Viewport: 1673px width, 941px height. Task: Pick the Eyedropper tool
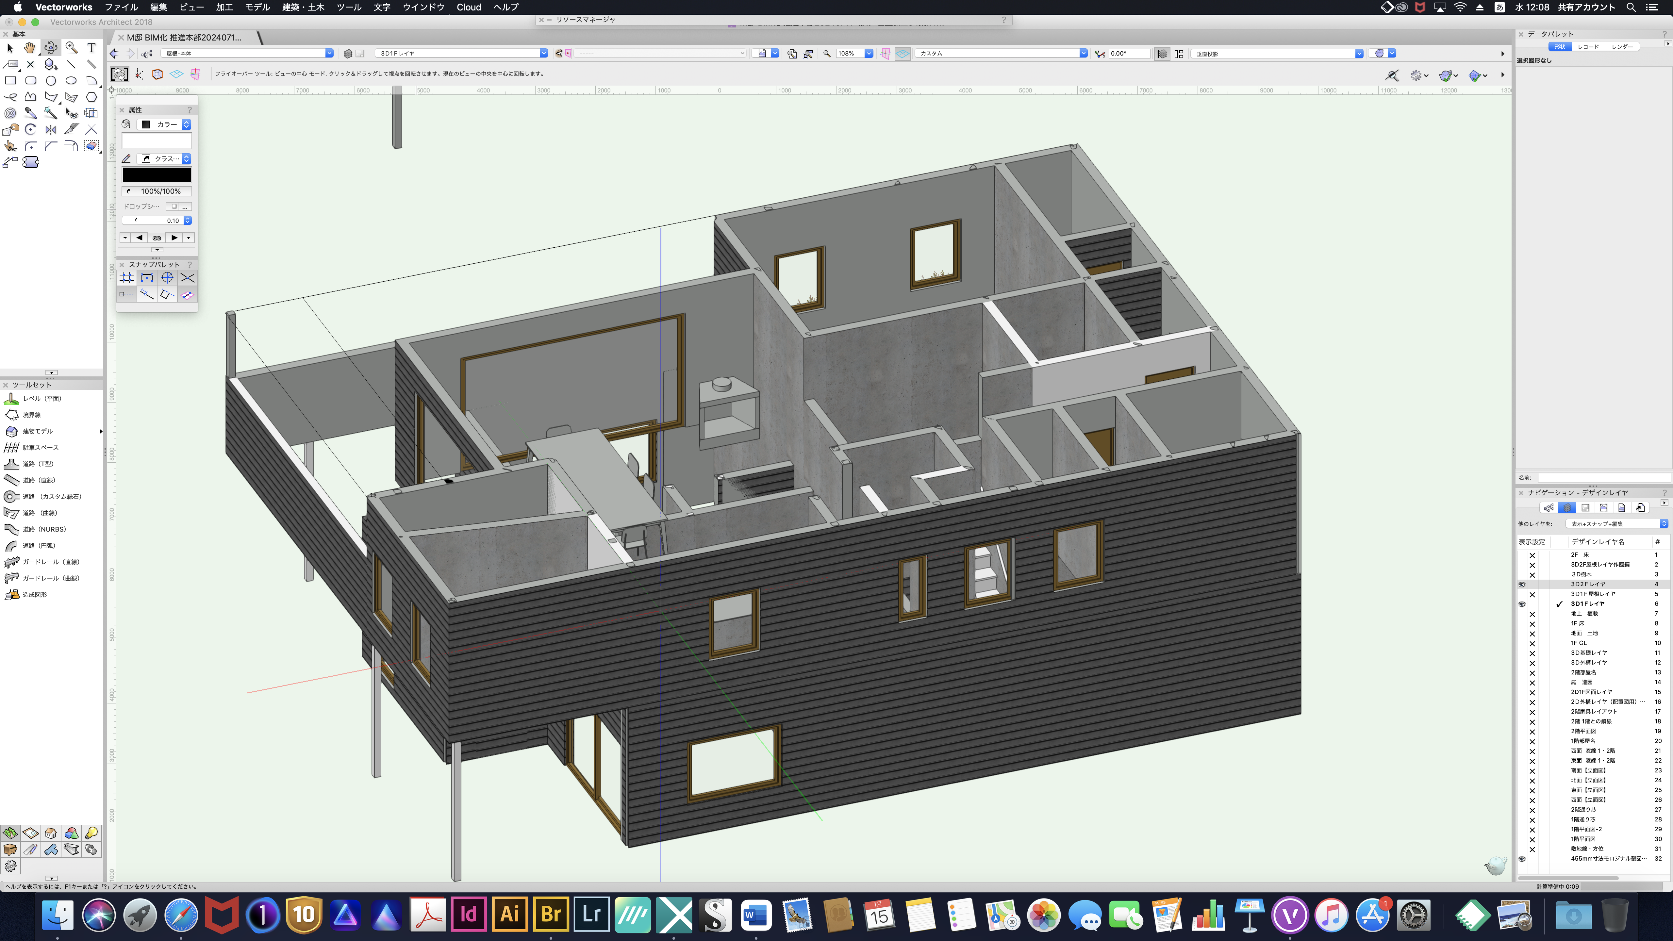coord(30,113)
